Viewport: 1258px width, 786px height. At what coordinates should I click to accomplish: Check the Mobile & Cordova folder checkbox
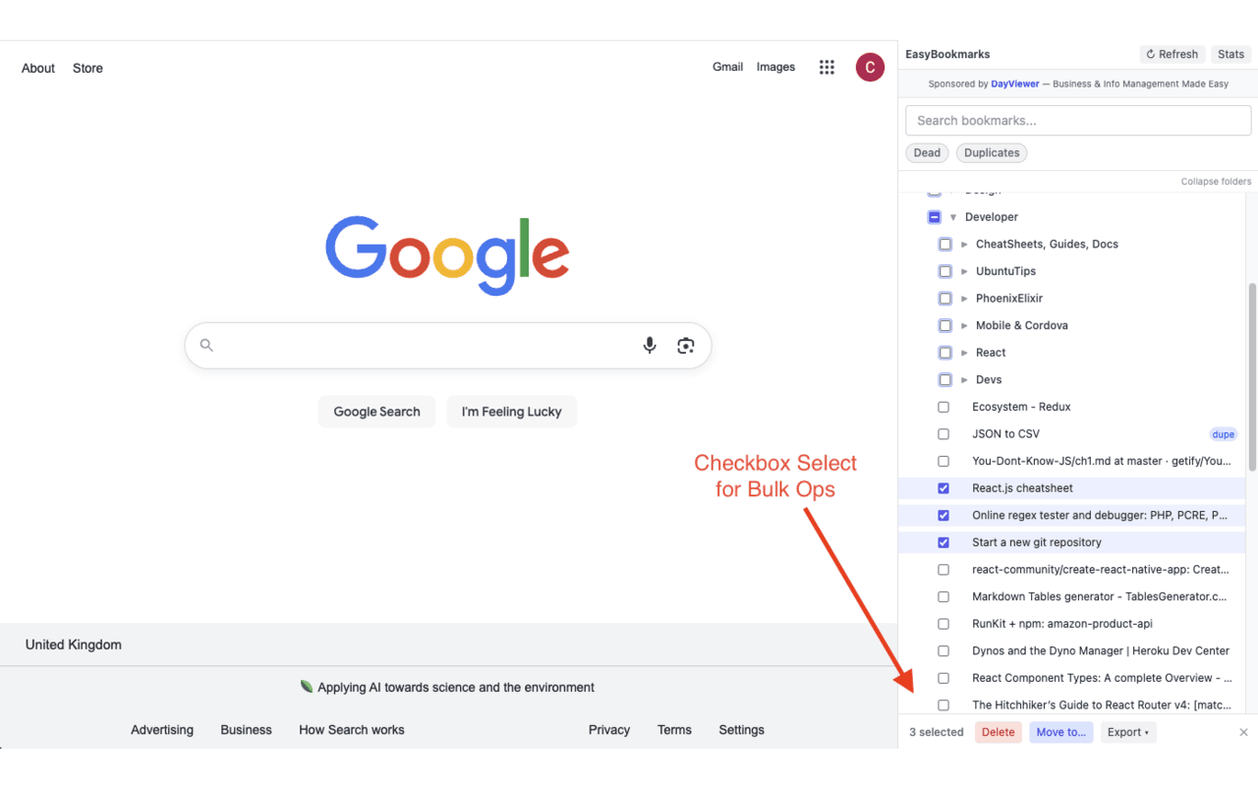coord(945,325)
